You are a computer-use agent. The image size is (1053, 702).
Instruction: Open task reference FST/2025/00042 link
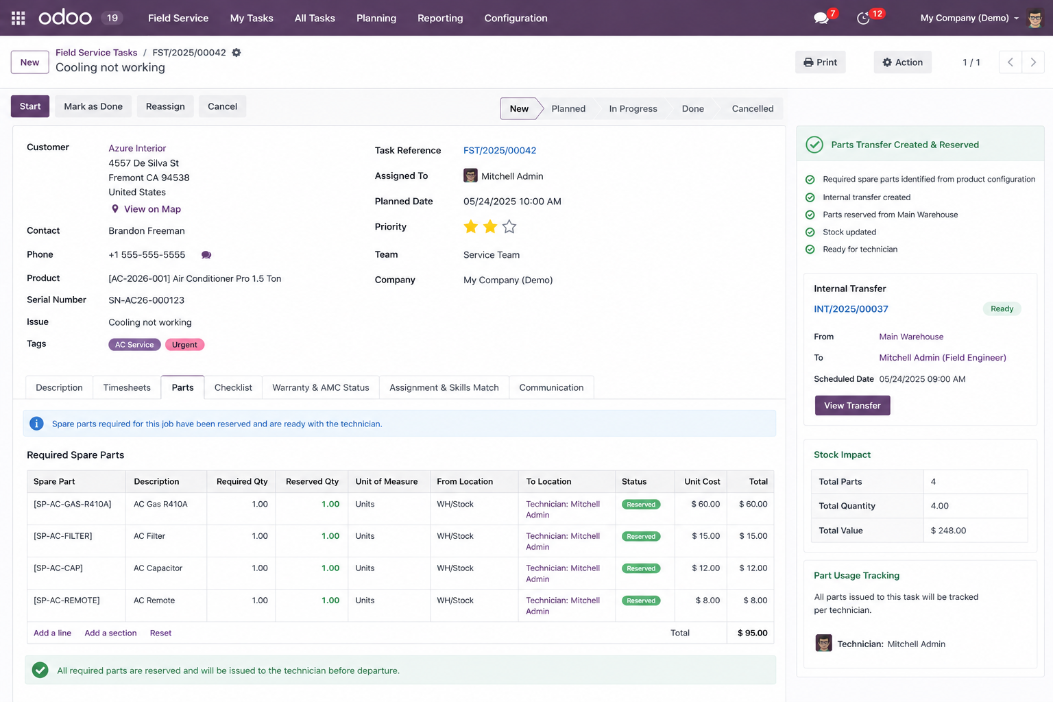(500, 150)
